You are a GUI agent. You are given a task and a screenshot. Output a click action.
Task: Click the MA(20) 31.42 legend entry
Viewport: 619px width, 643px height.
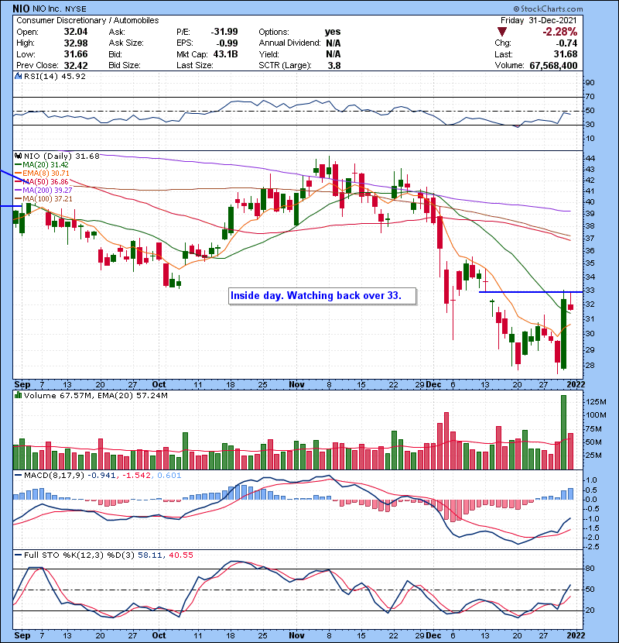pyautogui.click(x=41, y=164)
